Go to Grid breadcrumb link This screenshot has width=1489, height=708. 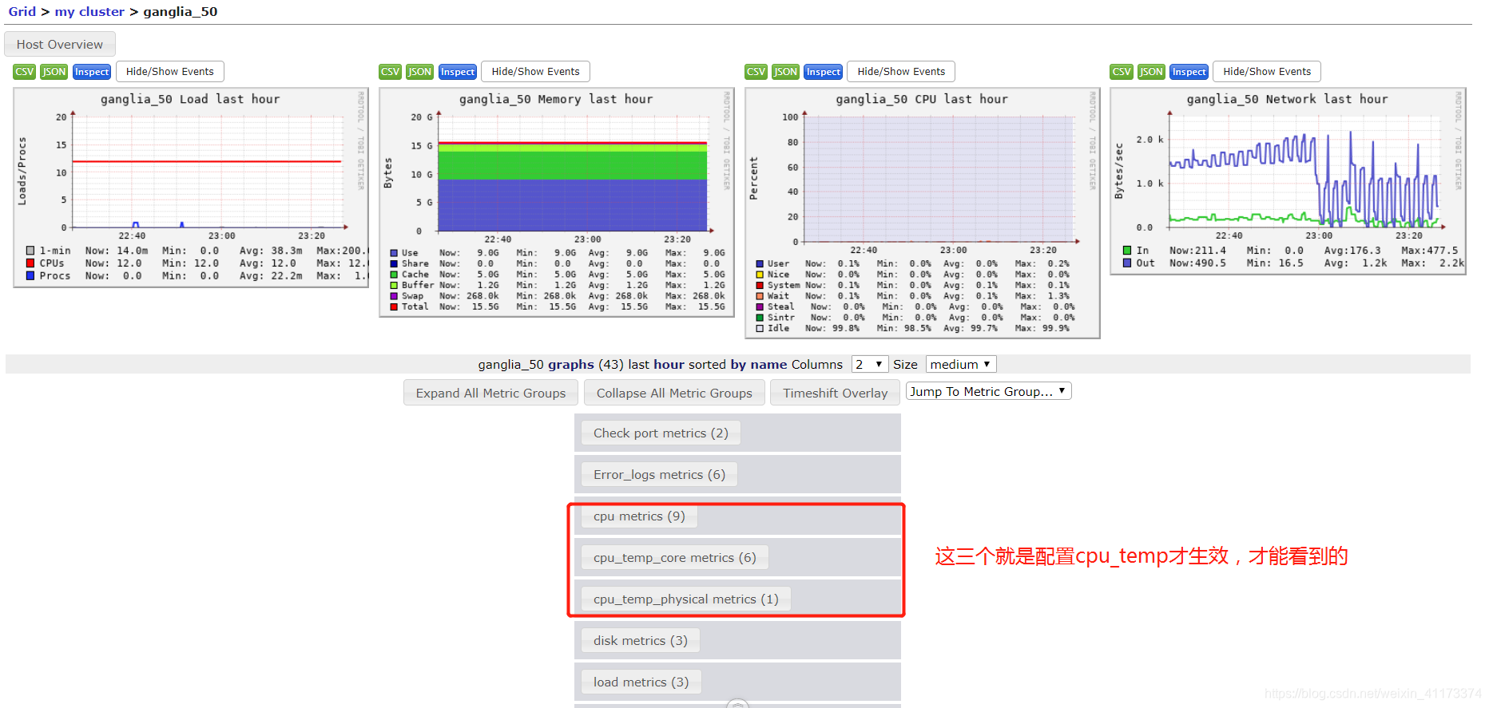(22, 11)
